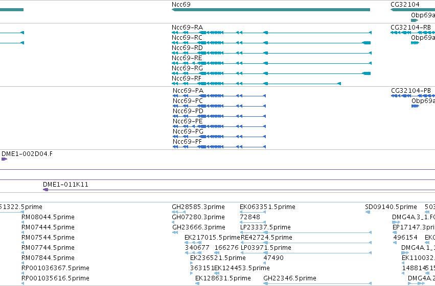Select the Ncc69-RC transcript label
This screenshot has width=435, height=286.
pyautogui.click(x=187, y=38)
